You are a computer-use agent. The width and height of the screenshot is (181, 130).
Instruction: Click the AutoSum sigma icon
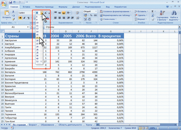[152, 11]
